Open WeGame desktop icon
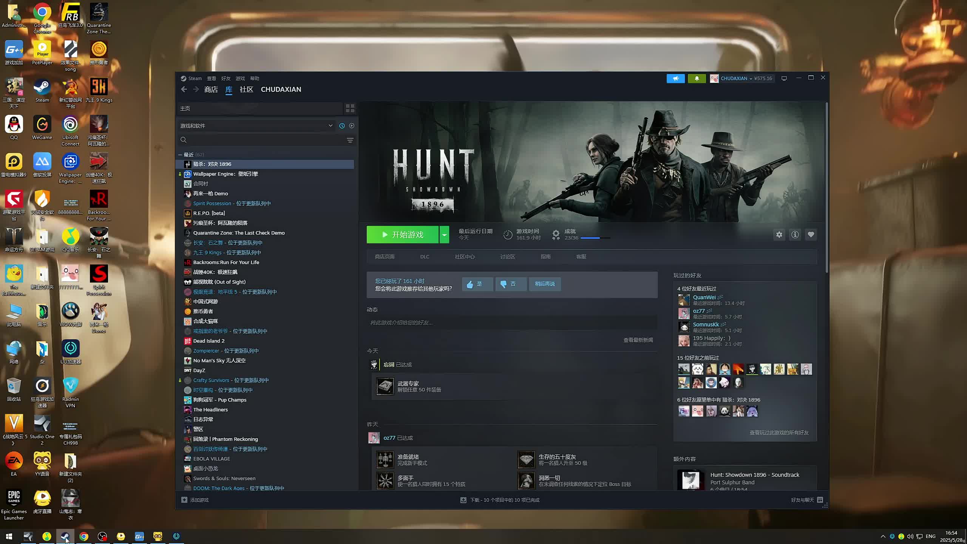The height and width of the screenshot is (544, 967). 42,128
